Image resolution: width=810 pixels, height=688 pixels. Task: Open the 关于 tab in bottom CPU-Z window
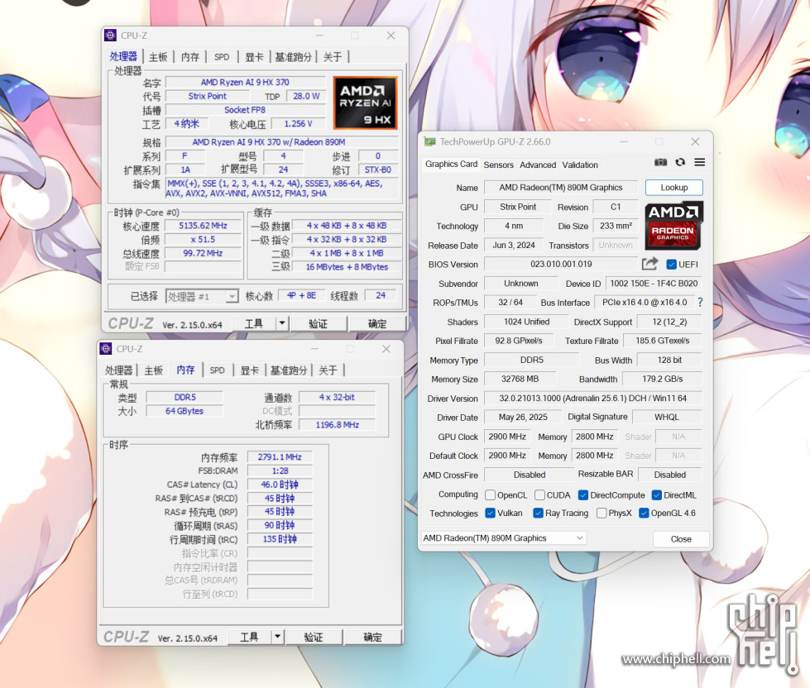[328, 370]
